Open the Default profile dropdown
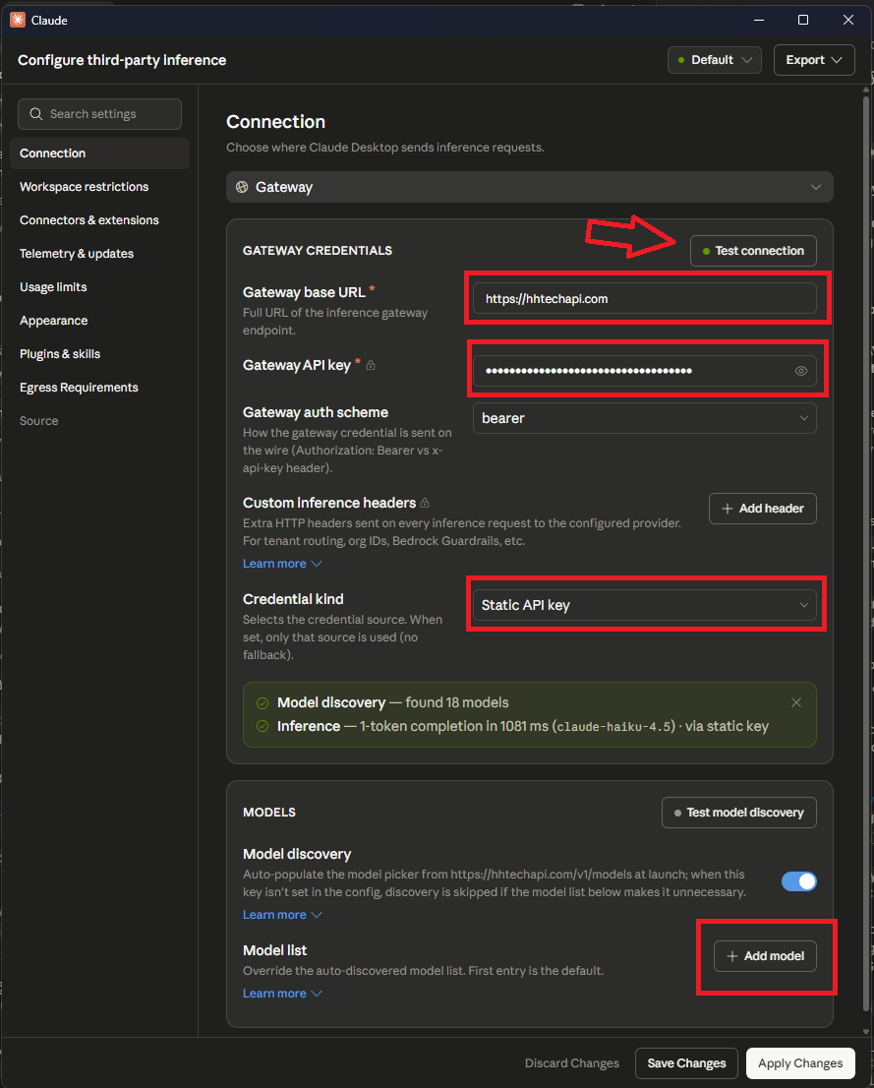Viewport: 874px width, 1088px height. tap(715, 60)
